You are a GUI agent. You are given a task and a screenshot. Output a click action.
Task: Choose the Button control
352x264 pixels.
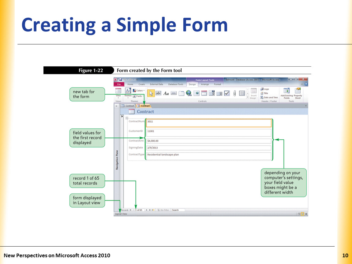(174, 93)
